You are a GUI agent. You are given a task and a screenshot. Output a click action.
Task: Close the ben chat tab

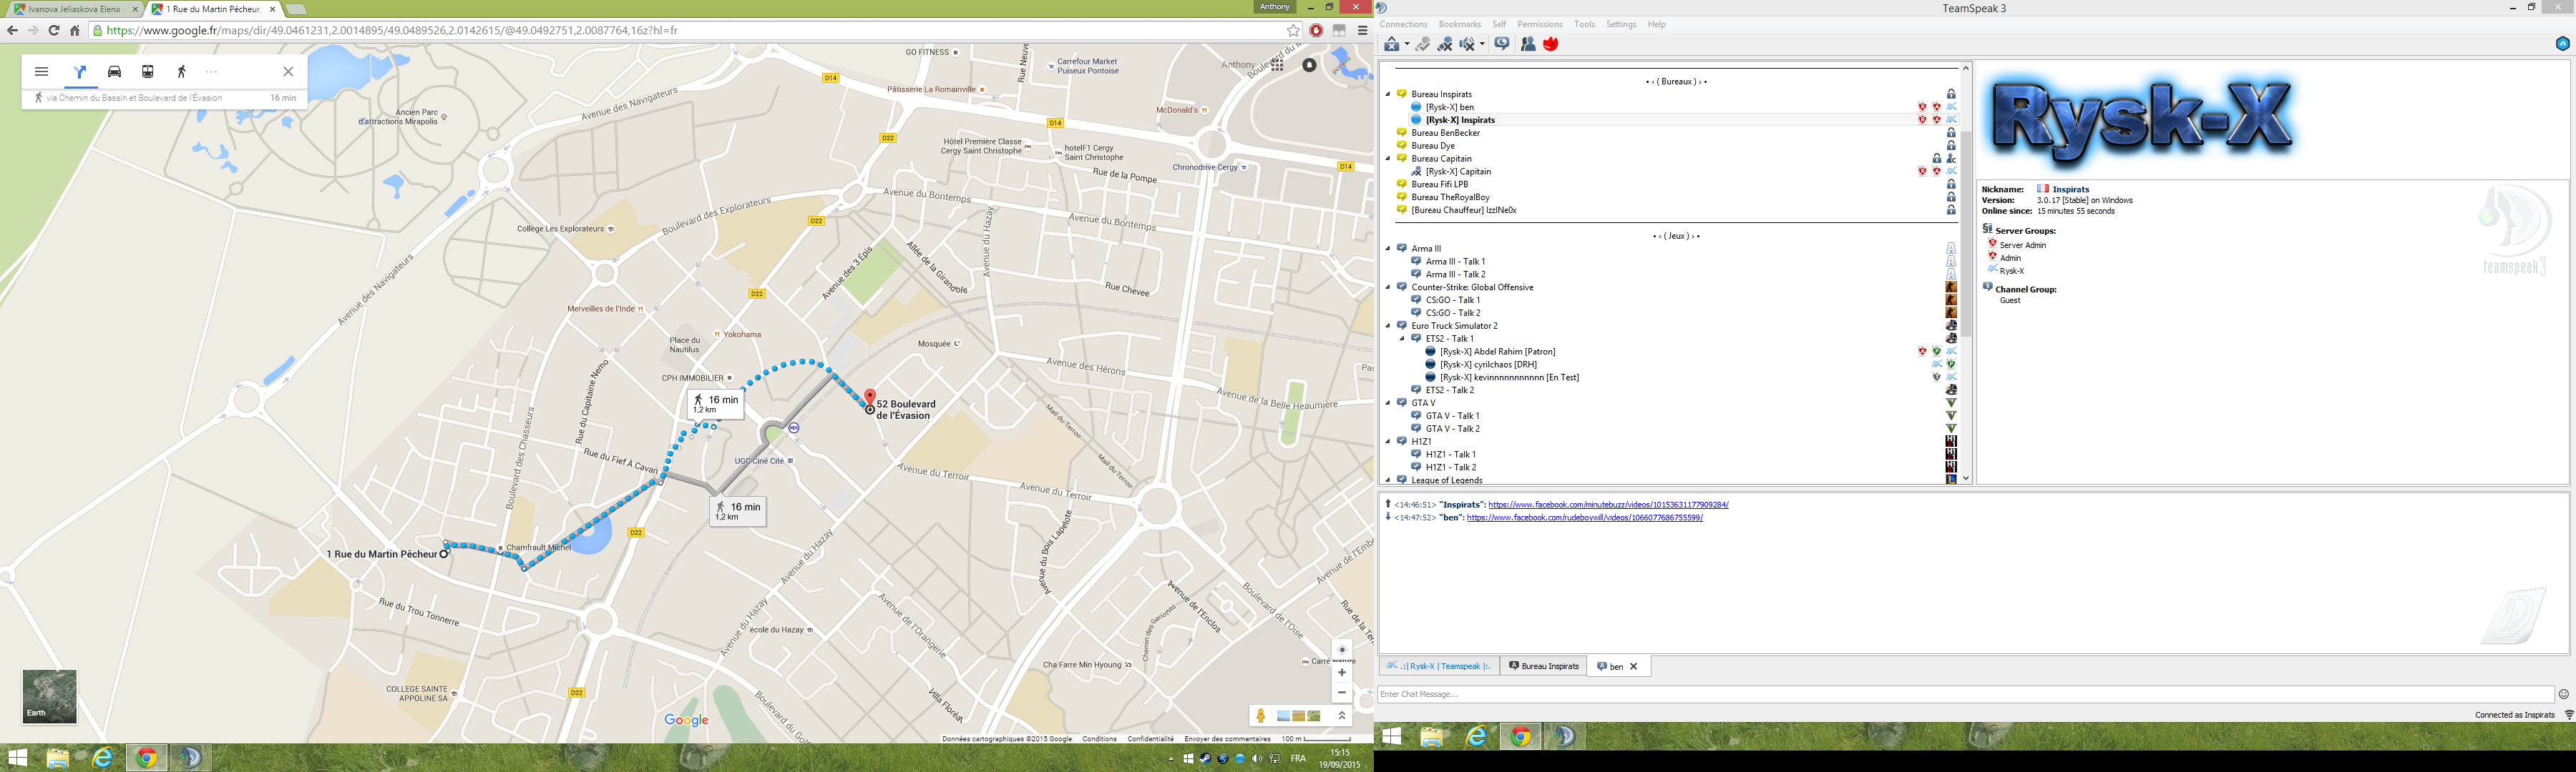[1633, 666]
